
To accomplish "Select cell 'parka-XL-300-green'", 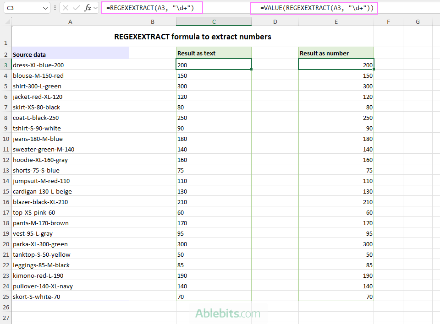I will pos(70,244).
